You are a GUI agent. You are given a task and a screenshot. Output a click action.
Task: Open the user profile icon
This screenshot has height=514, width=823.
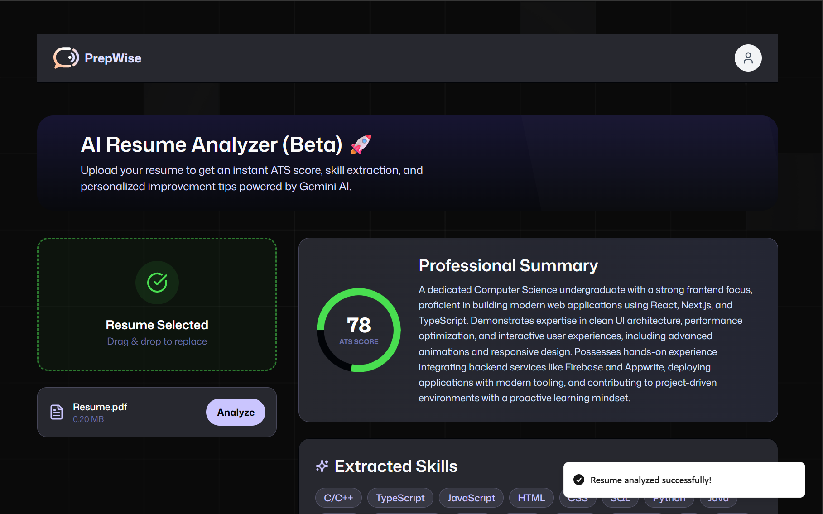(748, 58)
